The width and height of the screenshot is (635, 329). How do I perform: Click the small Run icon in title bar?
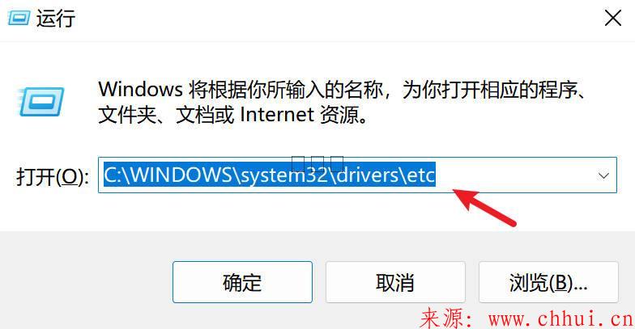tap(19, 18)
